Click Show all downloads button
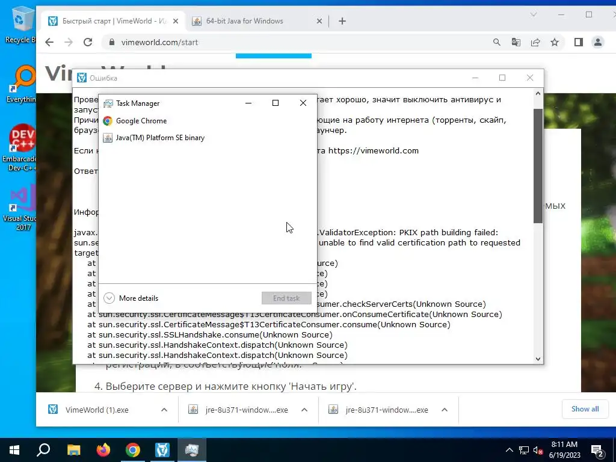The image size is (616, 462). coord(585,409)
